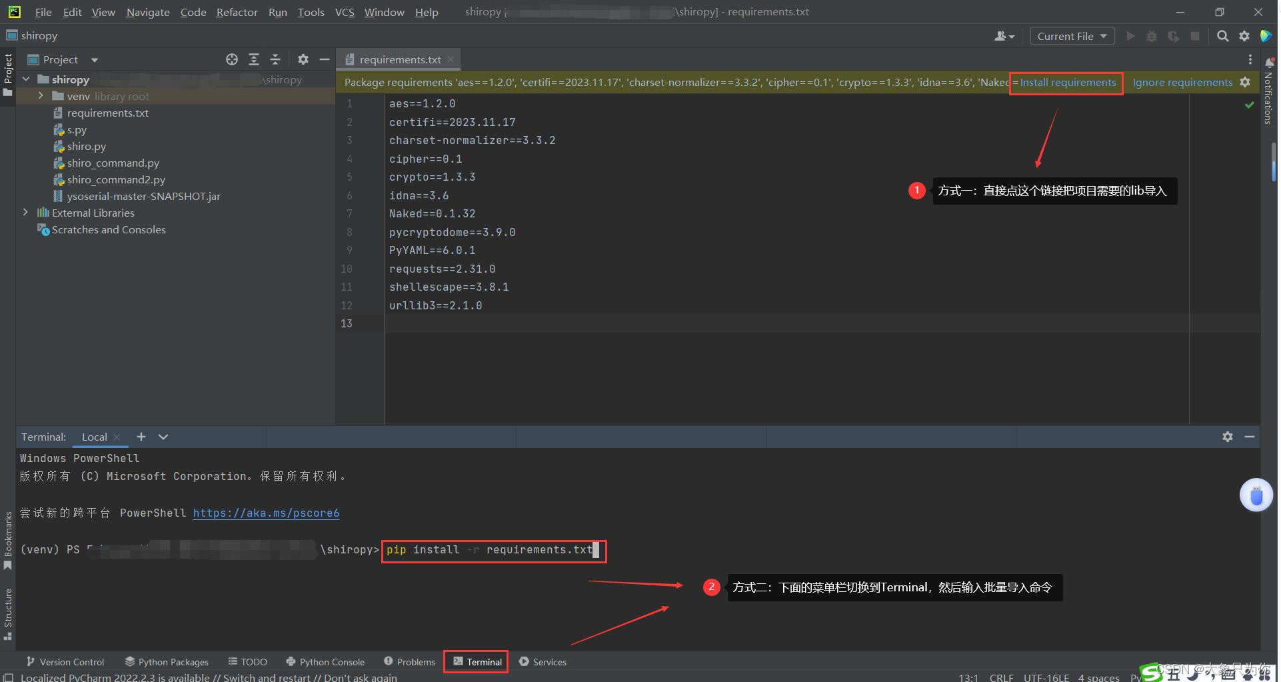Click the locate/select opened file target icon
The image size is (1281, 682).
pos(232,59)
